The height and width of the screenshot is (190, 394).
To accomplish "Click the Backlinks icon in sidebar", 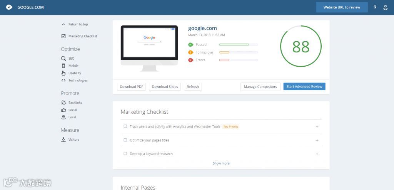I will click(63, 103).
